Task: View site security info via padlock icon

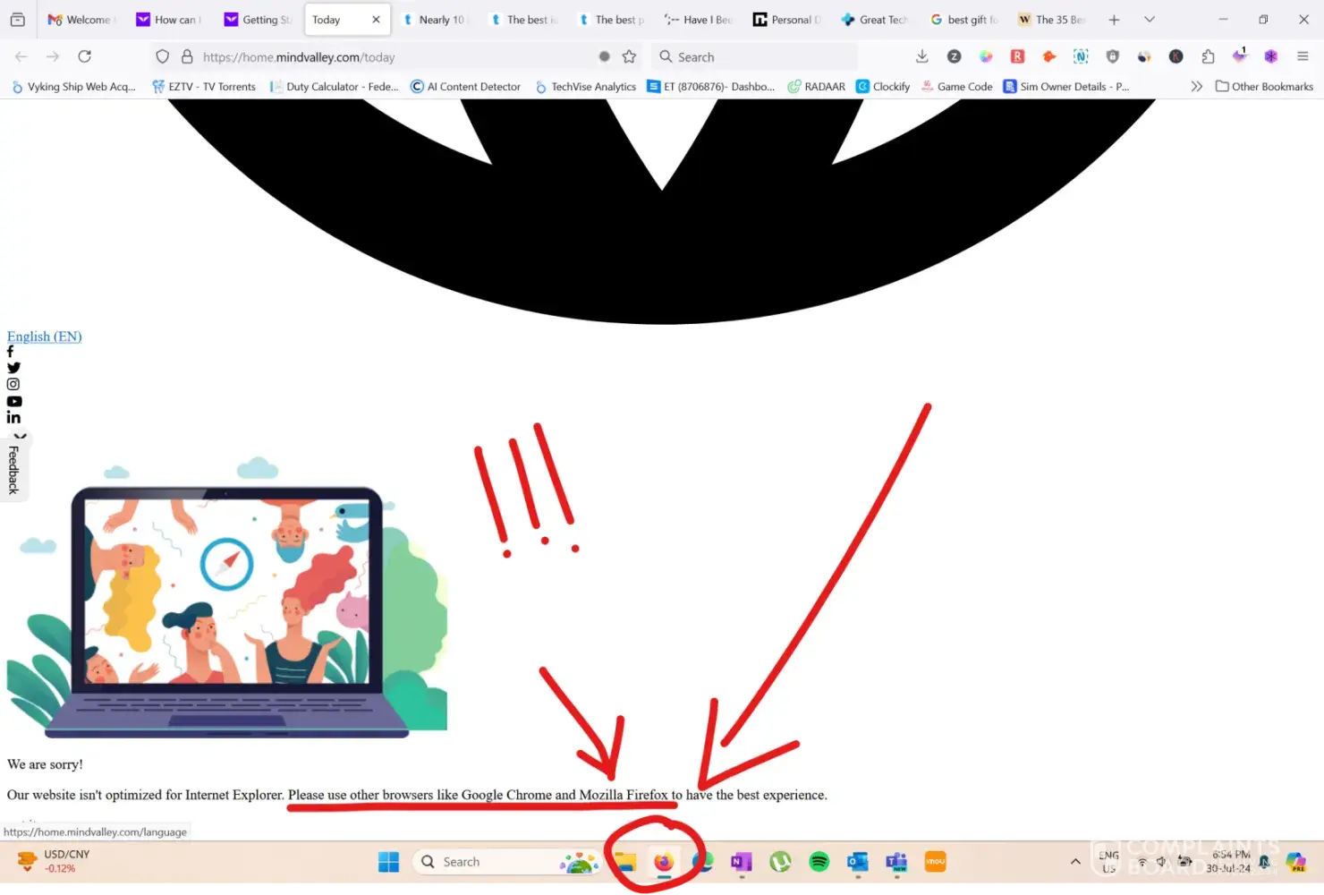Action: [x=187, y=56]
